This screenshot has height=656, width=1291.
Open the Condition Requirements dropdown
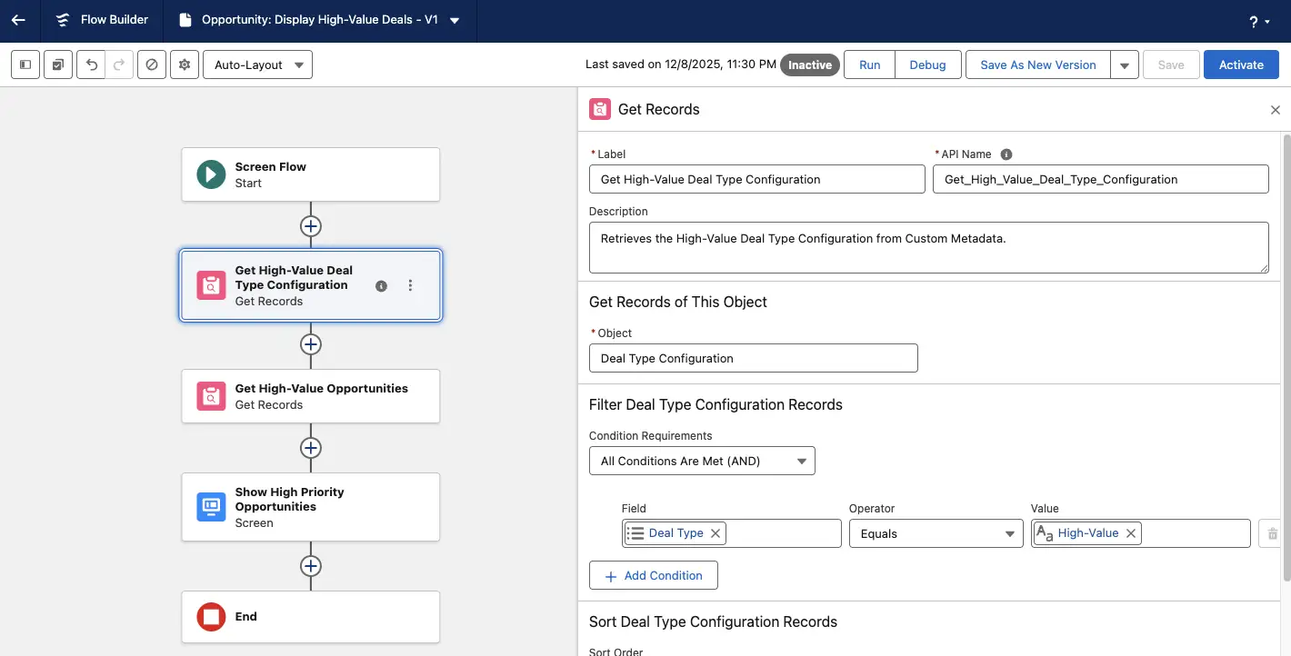702,461
